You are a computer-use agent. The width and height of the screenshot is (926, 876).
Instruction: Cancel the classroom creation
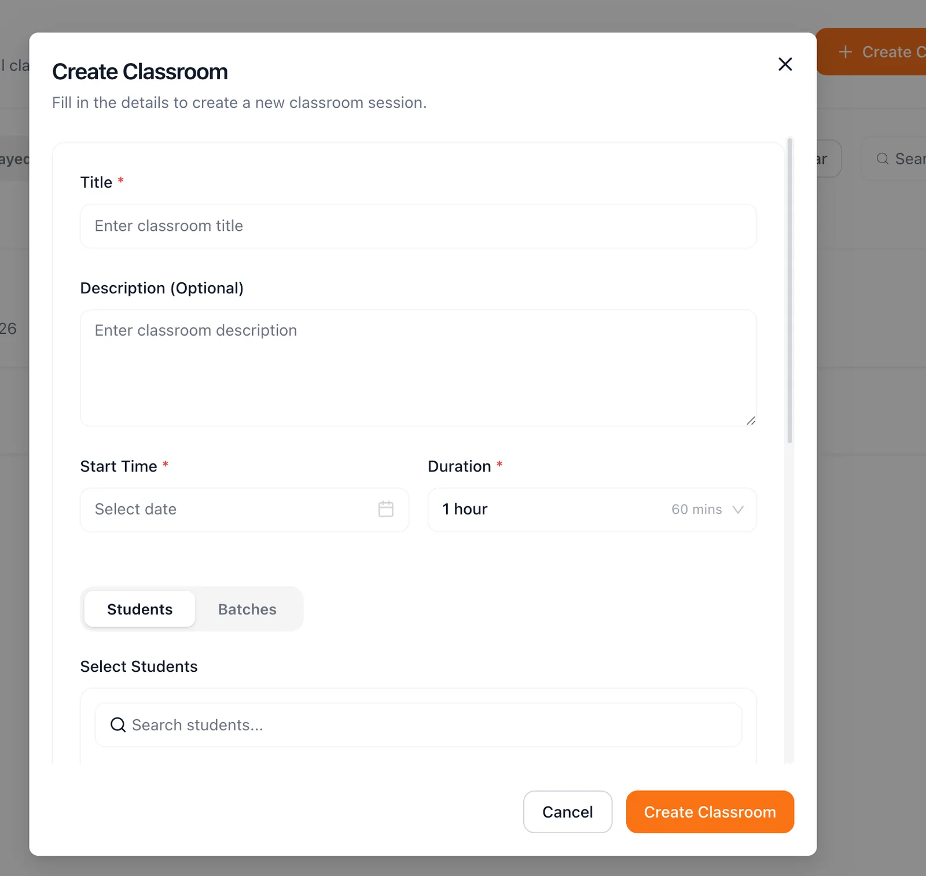568,812
